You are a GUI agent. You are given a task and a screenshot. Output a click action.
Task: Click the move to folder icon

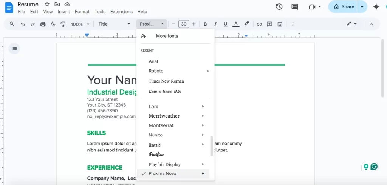tap(57, 4)
